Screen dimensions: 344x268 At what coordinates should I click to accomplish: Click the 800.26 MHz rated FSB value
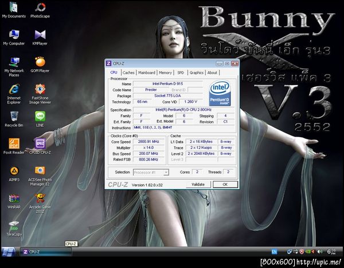click(148, 159)
